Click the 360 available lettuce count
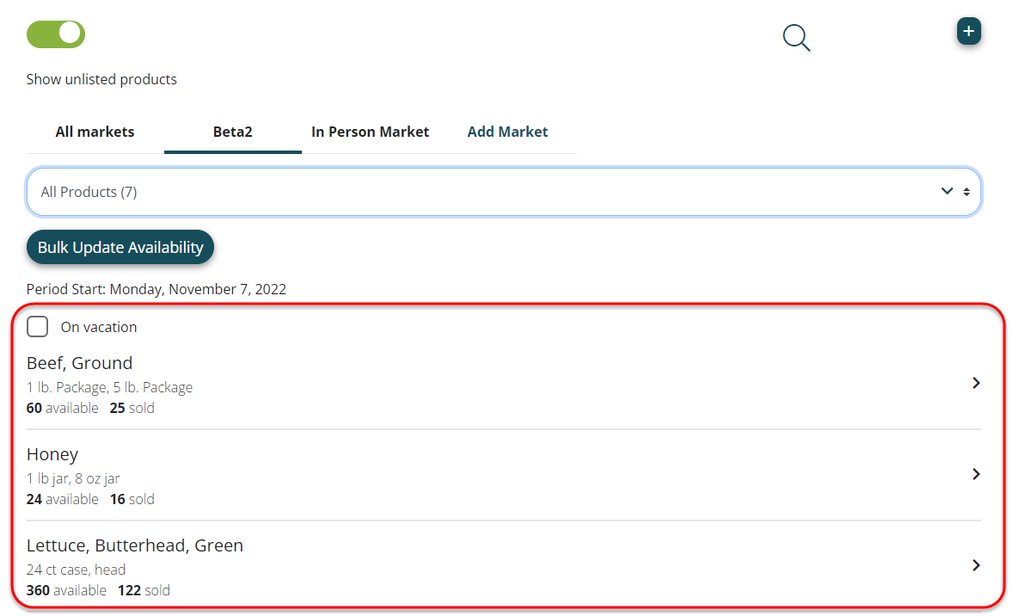 click(x=66, y=590)
